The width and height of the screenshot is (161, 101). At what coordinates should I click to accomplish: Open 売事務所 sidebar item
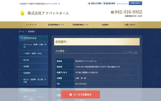[x=33, y=73]
